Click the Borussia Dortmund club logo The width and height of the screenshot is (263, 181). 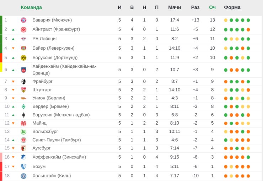pos(23,58)
